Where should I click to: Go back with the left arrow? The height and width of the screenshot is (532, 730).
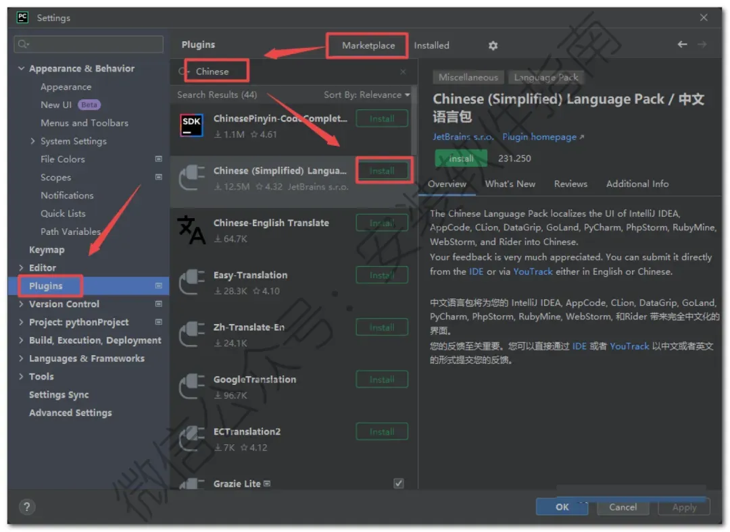(x=682, y=44)
